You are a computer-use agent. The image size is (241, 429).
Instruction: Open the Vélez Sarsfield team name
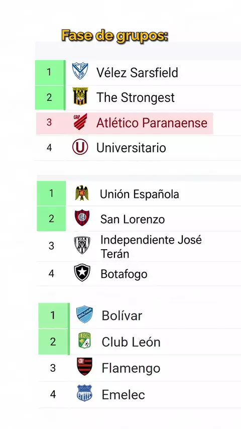pos(137,72)
